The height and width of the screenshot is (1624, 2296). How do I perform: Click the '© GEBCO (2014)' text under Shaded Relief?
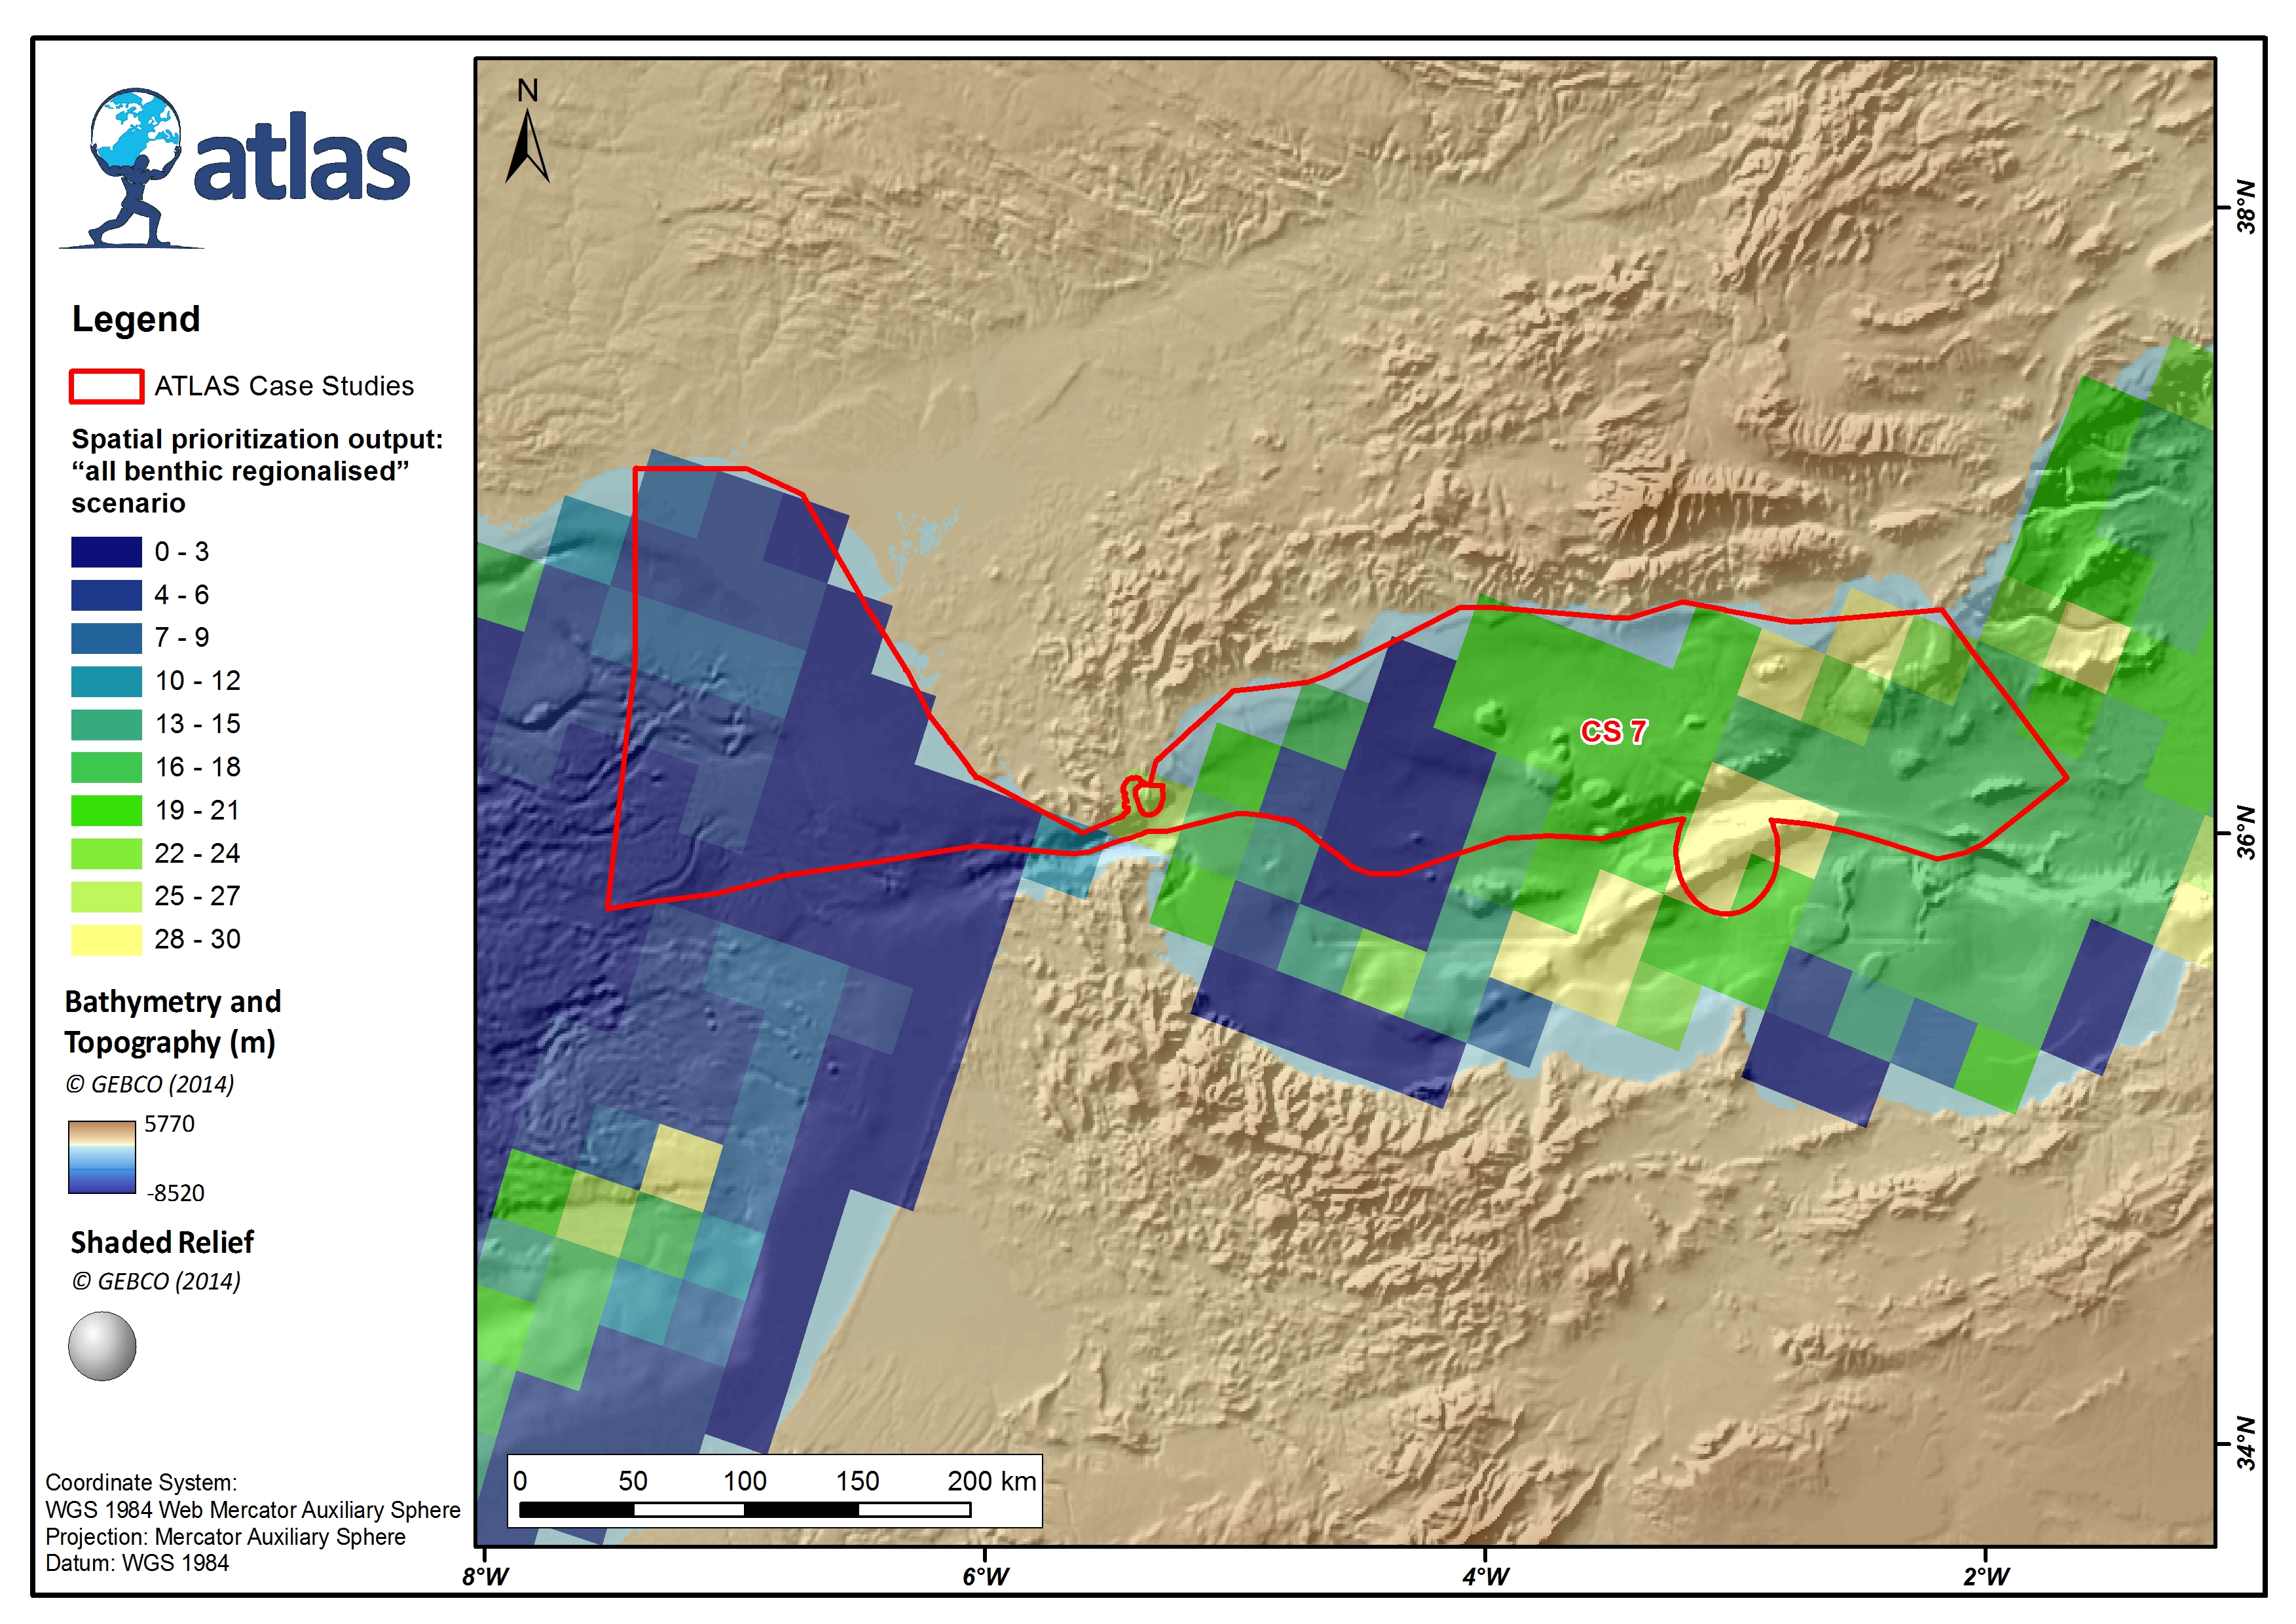[x=156, y=1282]
